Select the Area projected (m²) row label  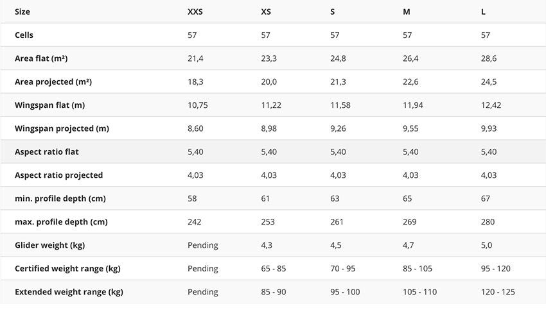coord(53,82)
